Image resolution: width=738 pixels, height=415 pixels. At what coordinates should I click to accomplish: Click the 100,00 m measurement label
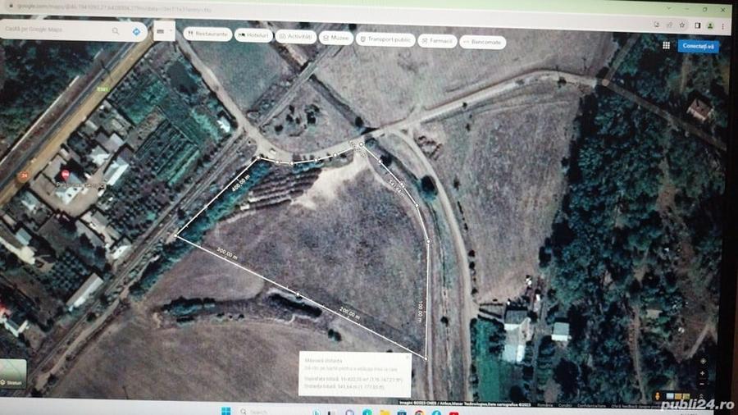pyautogui.click(x=420, y=312)
